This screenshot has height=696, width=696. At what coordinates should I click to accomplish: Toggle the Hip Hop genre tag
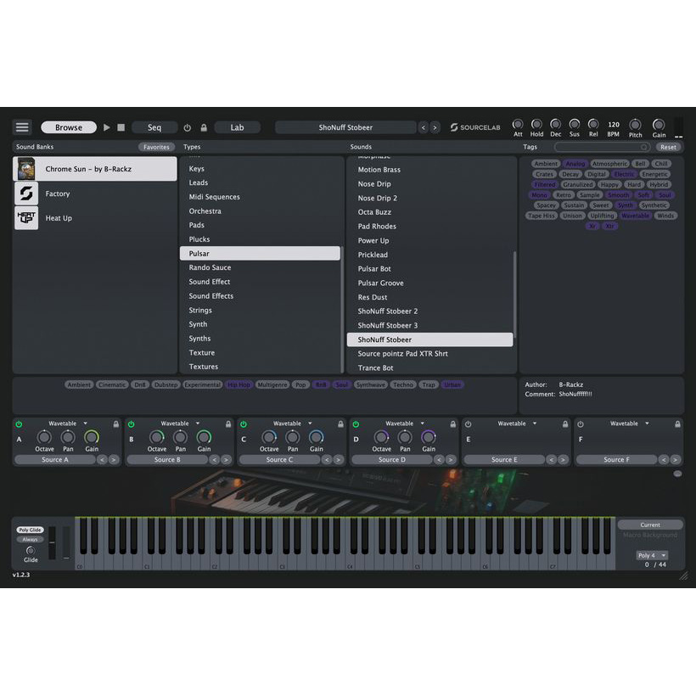(x=239, y=384)
